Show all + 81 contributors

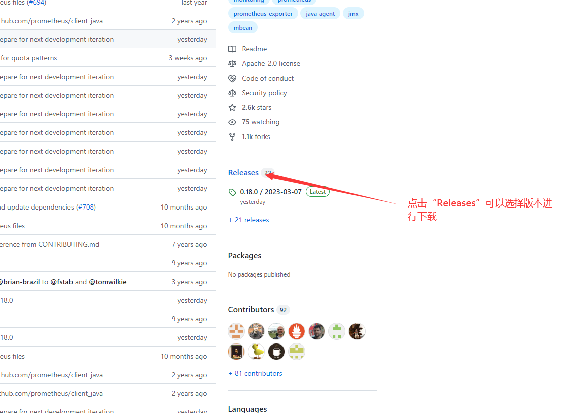(x=255, y=373)
